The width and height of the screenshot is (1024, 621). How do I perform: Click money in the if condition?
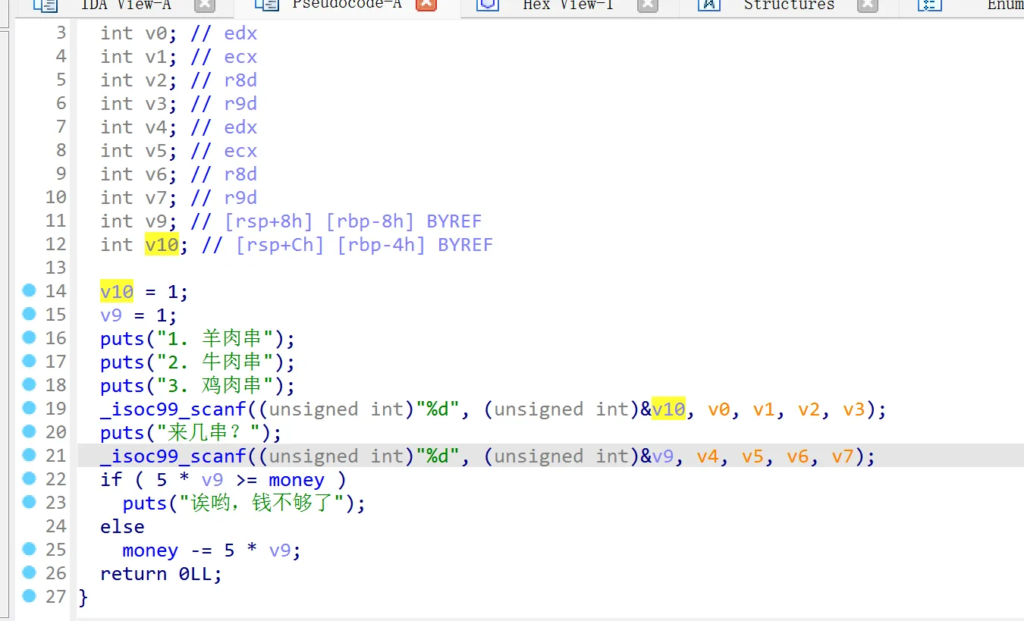(x=297, y=480)
